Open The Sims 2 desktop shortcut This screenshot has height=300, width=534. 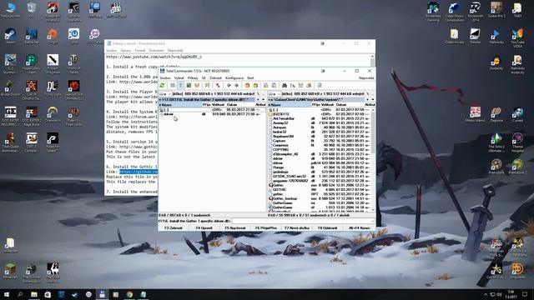tap(496, 142)
